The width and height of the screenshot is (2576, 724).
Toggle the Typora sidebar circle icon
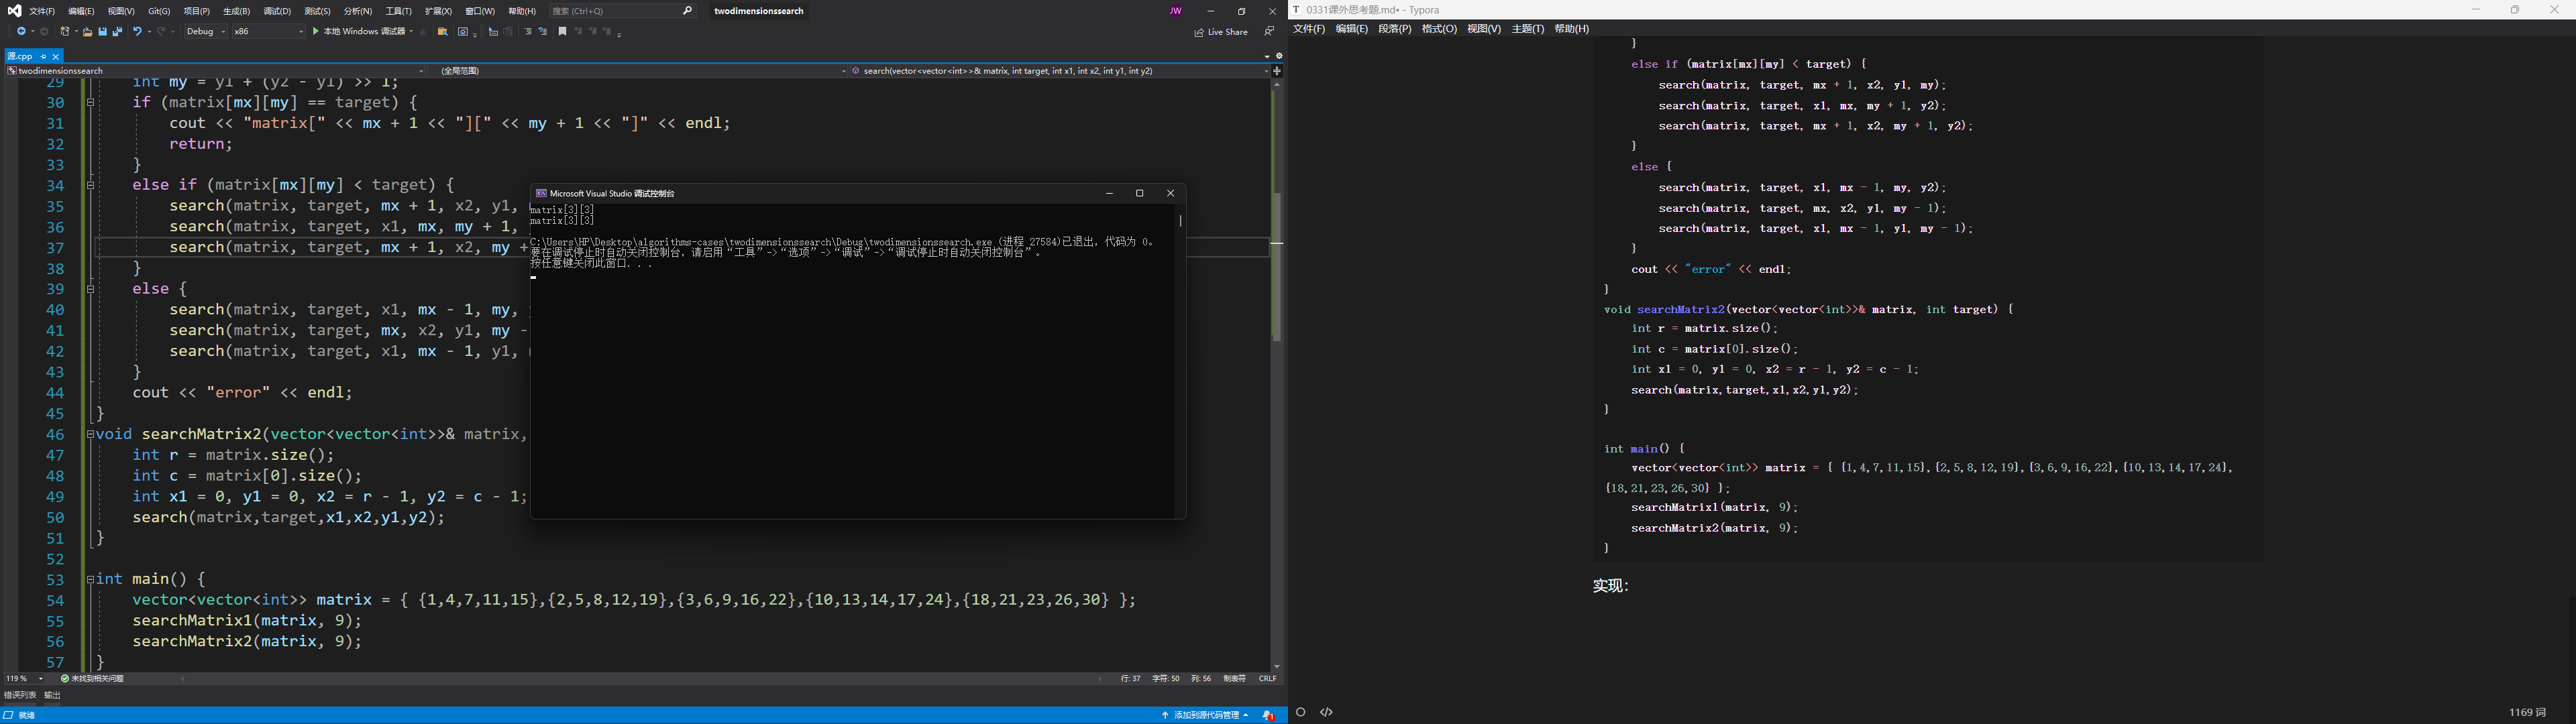pyautogui.click(x=1301, y=712)
